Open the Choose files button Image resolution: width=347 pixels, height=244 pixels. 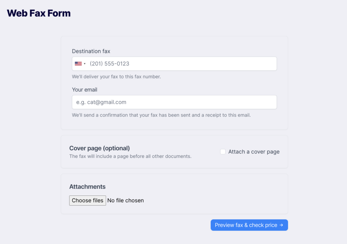(x=87, y=200)
